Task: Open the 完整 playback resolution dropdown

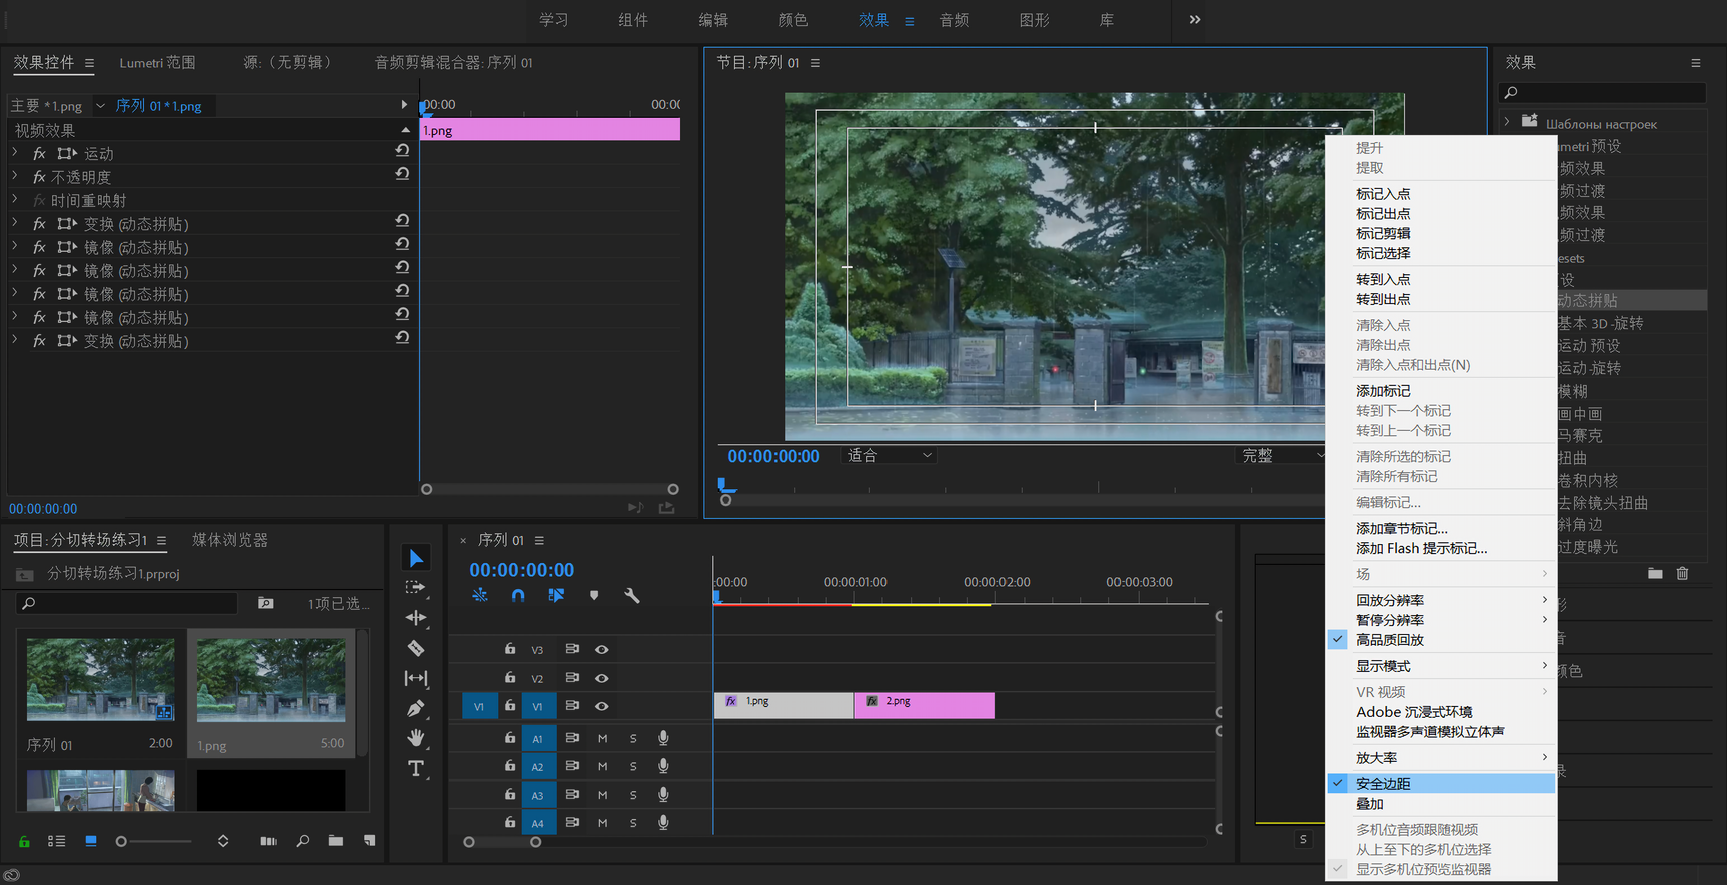Action: (1279, 455)
